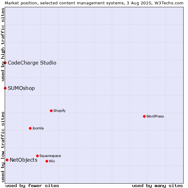Image resolution: width=188 pixels, height=188 pixels.
Task: Select the Shopify label
Action: [x=60, y=111]
